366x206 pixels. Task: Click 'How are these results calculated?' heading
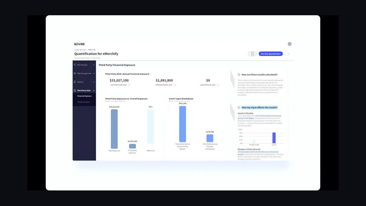260,74
